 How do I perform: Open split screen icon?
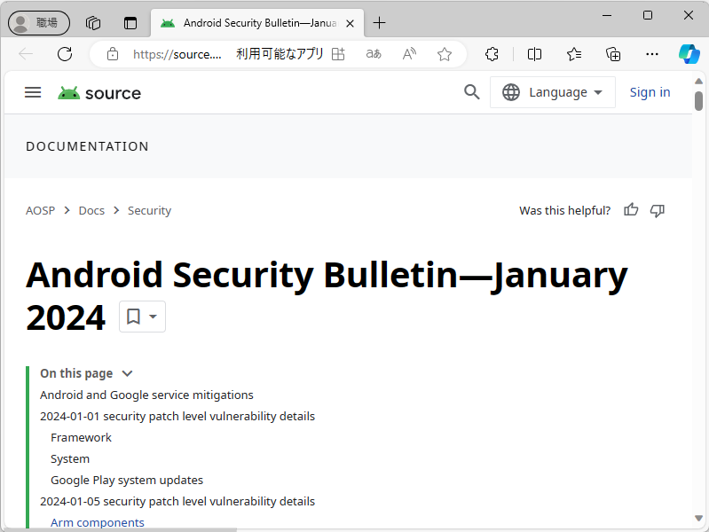(534, 54)
